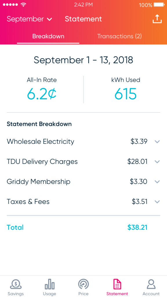Open the Price gauge icon
Image resolution: width=167 pixels, height=297 pixels.
83,284
